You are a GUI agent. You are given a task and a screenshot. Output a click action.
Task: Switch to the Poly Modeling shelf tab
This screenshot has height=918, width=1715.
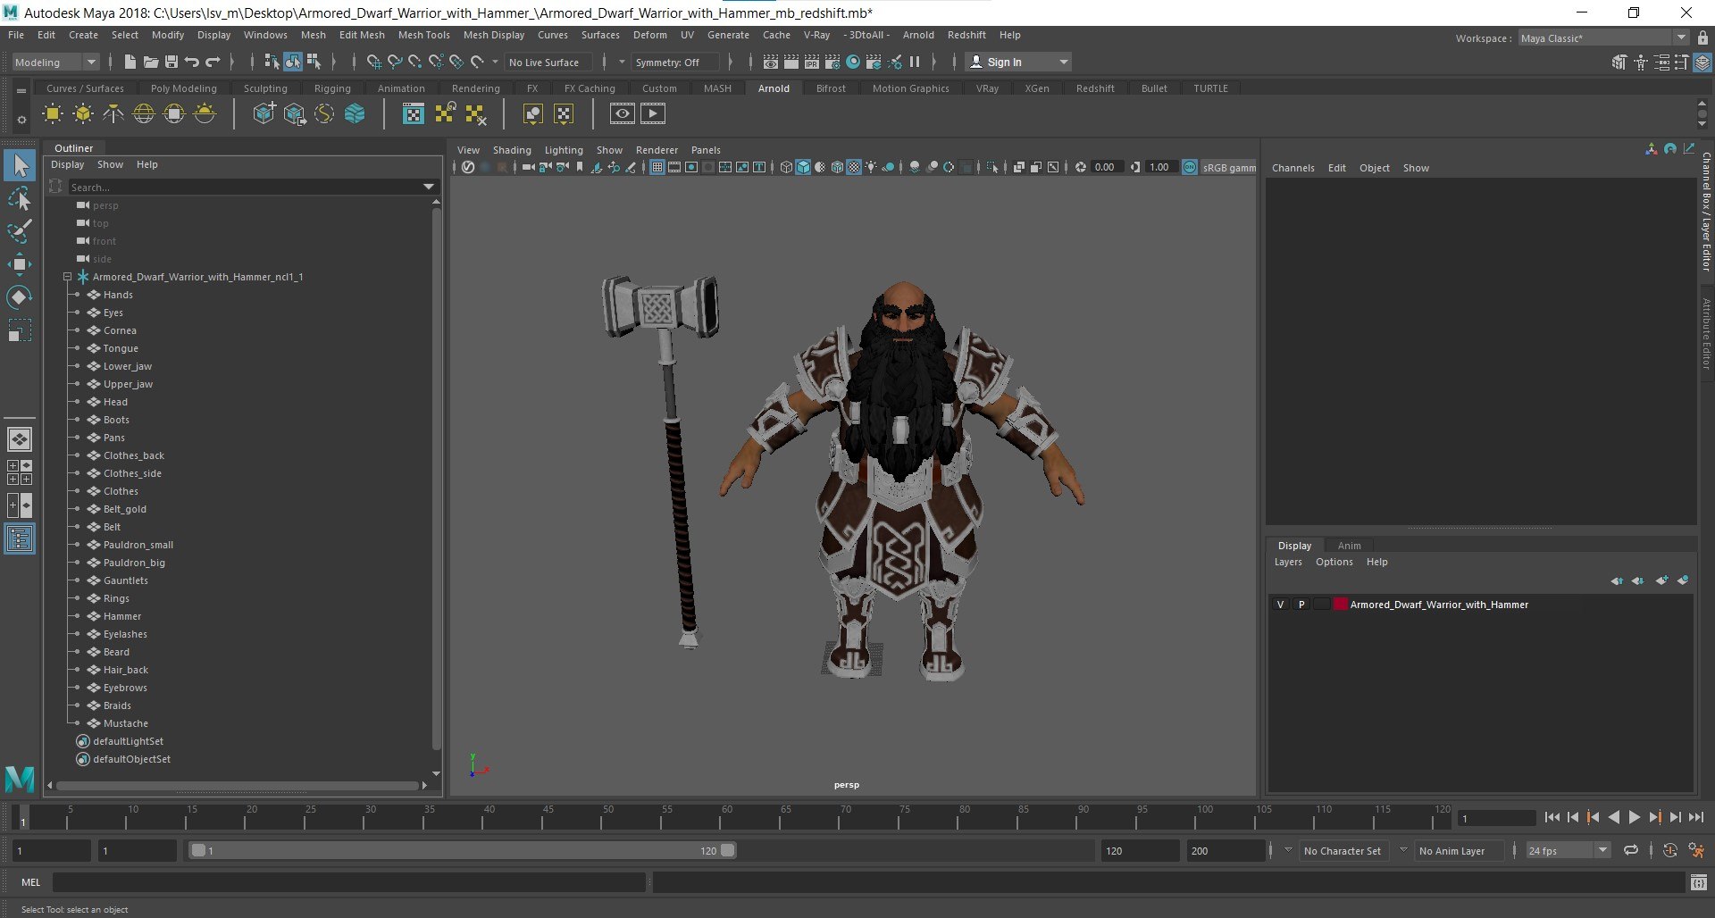(184, 88)
